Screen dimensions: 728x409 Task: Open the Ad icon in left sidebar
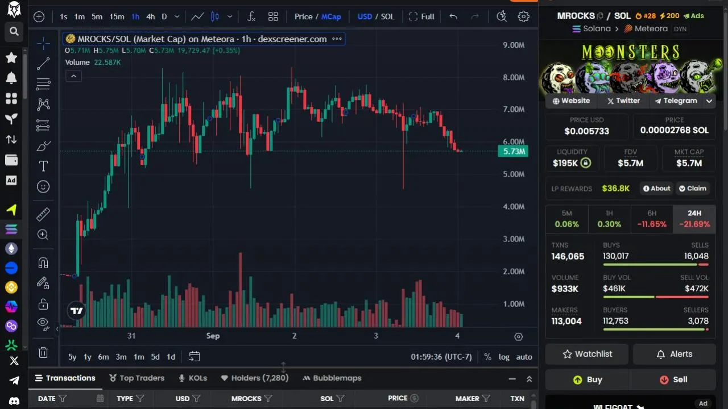[11, 180]
